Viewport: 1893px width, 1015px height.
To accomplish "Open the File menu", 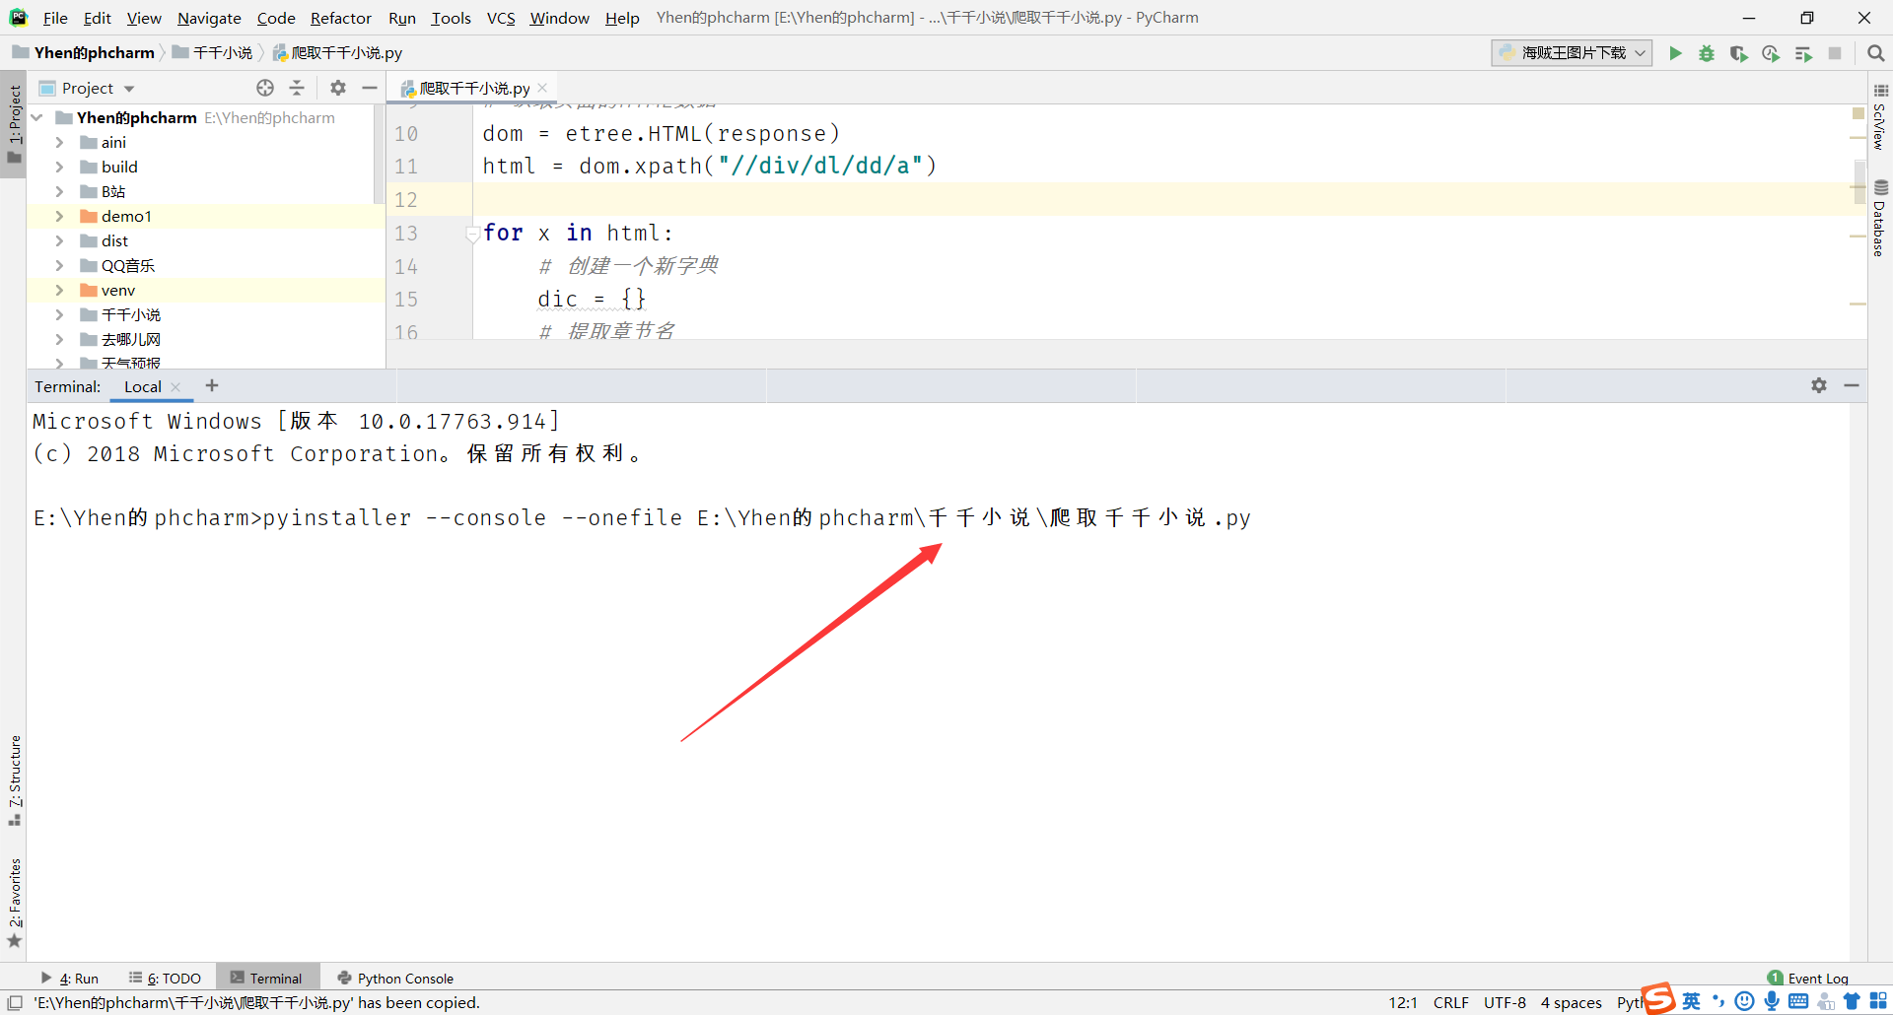I will pos(55,18).
